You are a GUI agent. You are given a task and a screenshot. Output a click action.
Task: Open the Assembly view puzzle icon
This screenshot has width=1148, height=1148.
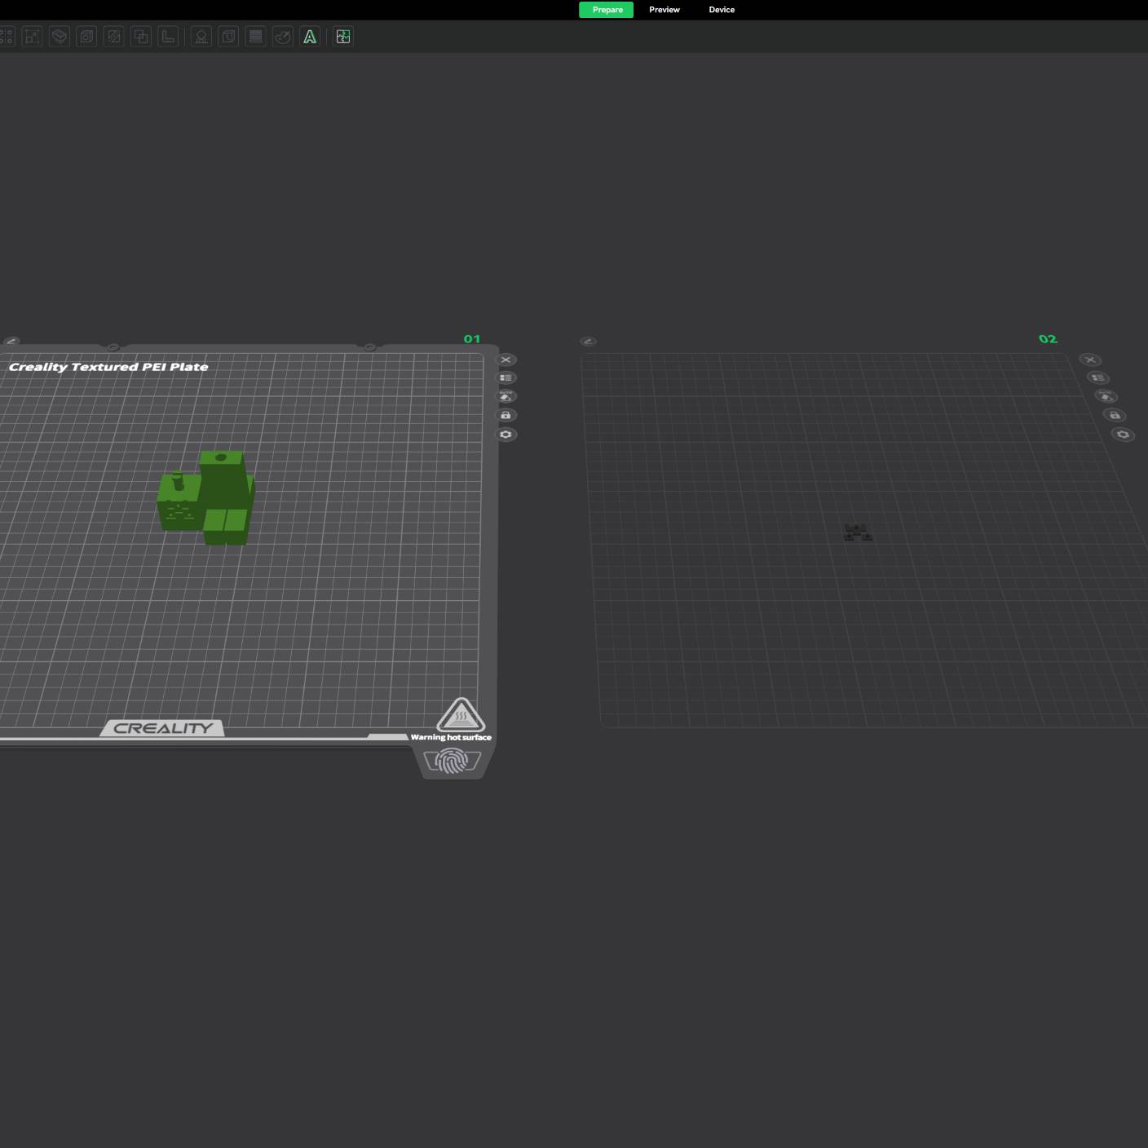pyautogui.click(x=343, y=37)
